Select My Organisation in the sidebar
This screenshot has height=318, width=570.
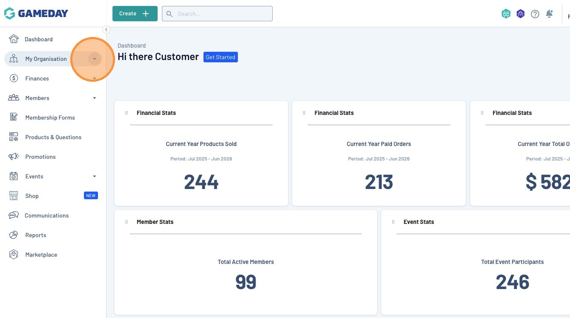pyautogui.click(x=53, y=59)
